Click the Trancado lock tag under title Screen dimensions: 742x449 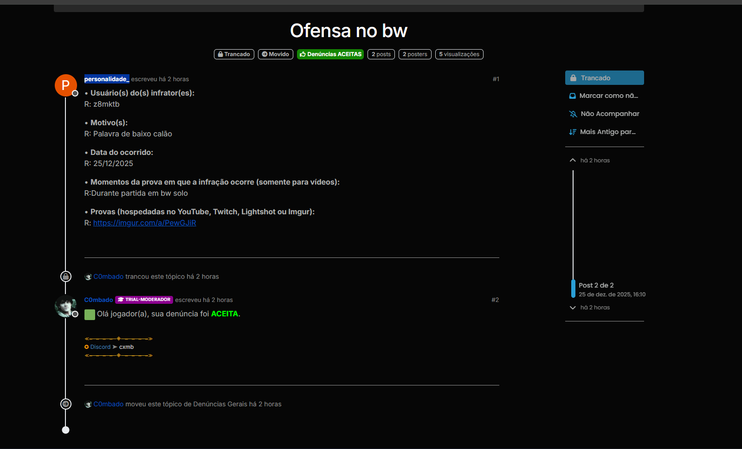(x=234, y=54)
